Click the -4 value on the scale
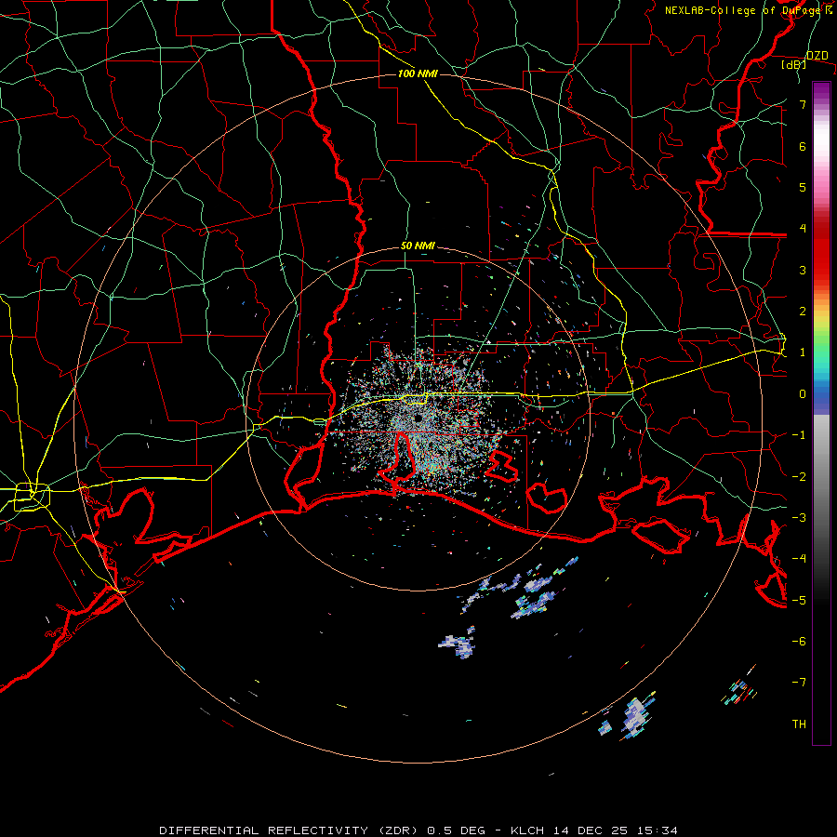The image size is (837, 837). coord(799,558)
